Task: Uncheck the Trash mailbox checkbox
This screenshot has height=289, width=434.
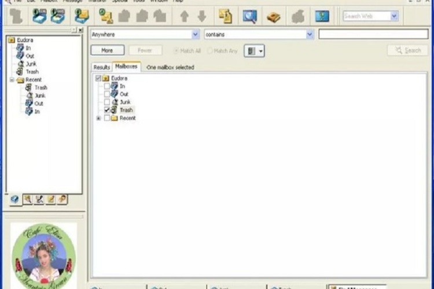Action: [107, 110]
